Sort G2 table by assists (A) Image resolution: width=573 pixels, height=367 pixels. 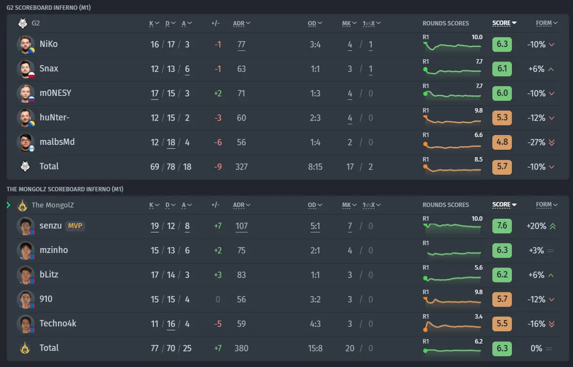(x=186, y=23)
